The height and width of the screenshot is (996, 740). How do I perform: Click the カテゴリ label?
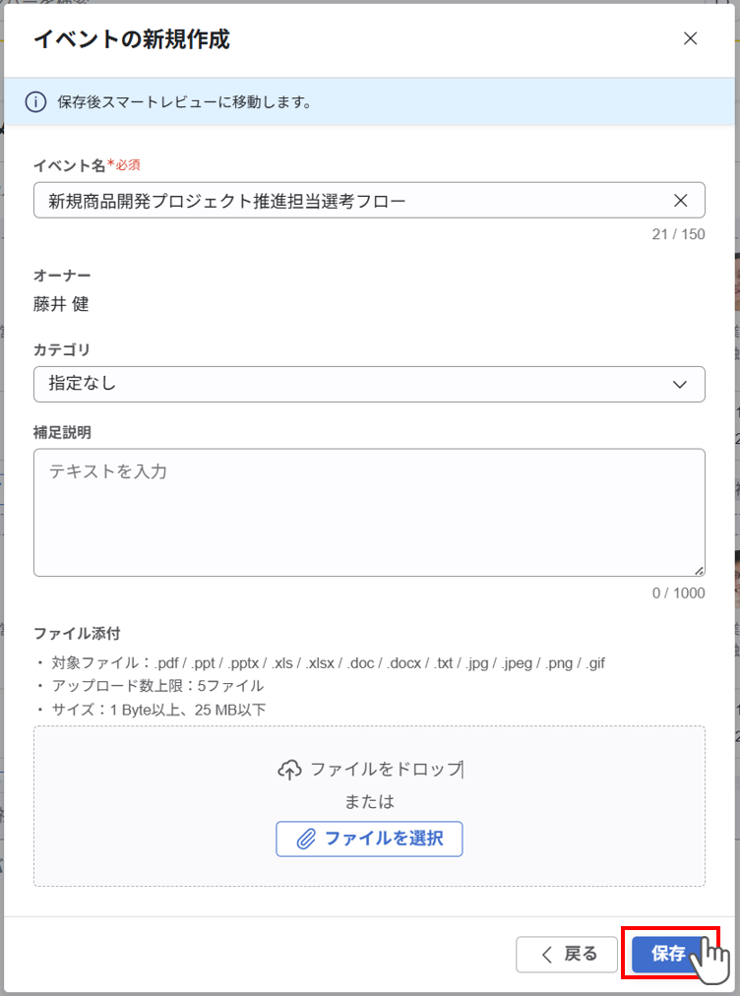coord(62,349)
